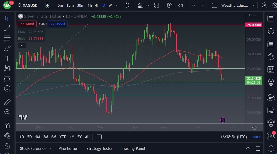Toggle auto scale on price axis

coord(256,137)
